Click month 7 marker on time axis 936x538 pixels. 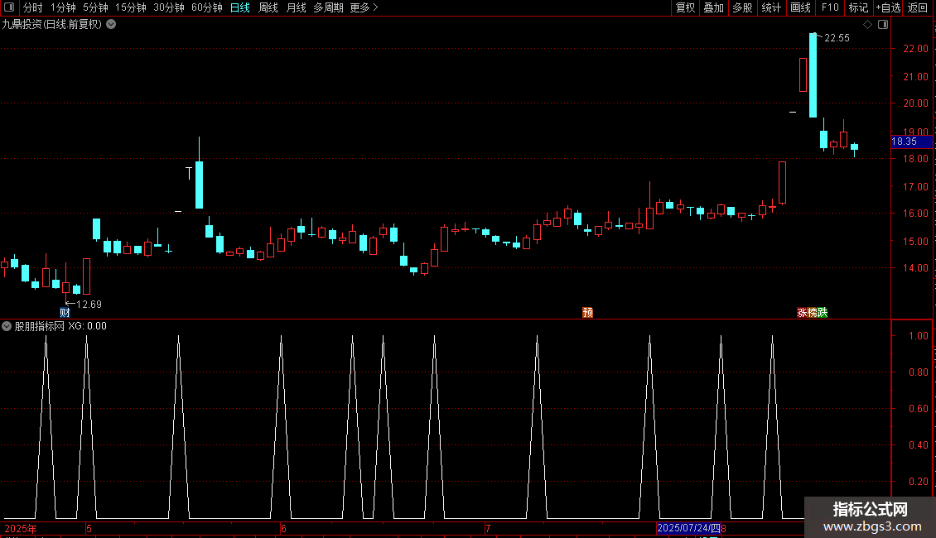488,528
